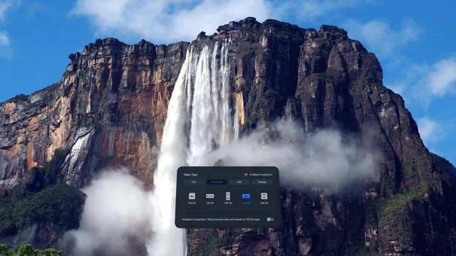Click the Intelligent recognition text label

[261, 174]
